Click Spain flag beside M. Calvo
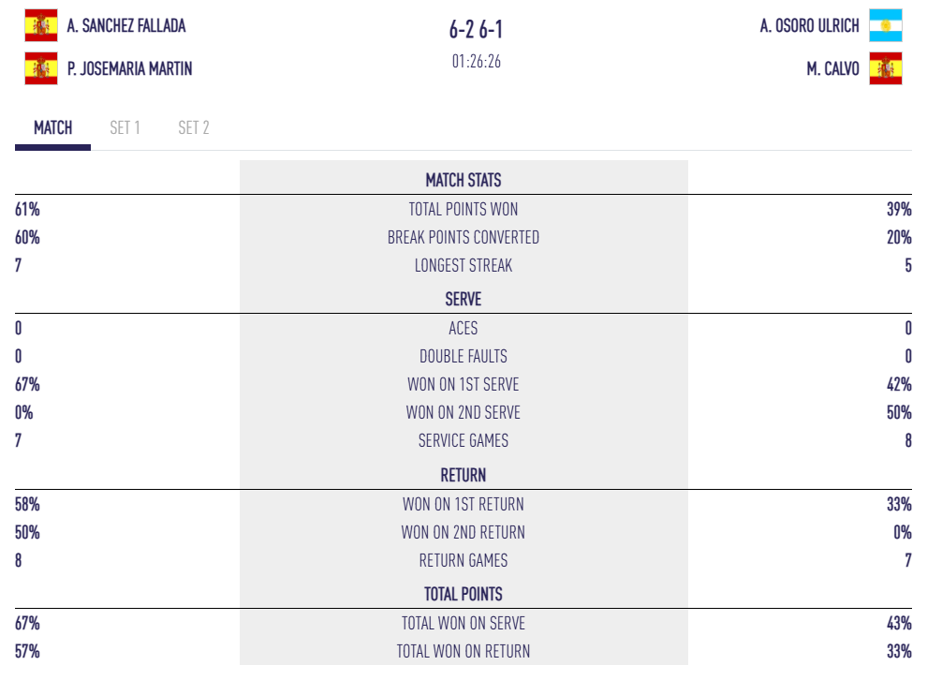Viewport: 927px width, 680px height. (885, 68)
